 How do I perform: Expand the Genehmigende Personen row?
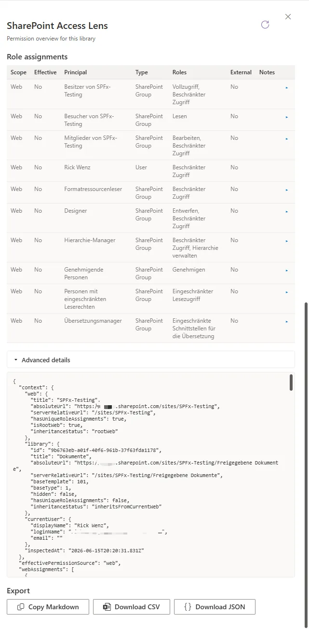coord(287,271)
